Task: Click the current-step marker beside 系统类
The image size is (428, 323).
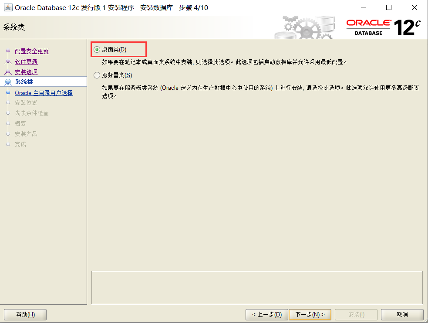Action: pyautogui.click(x=8, y=82)
